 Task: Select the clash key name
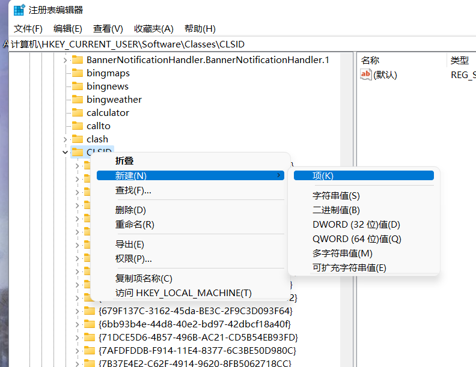97,139
